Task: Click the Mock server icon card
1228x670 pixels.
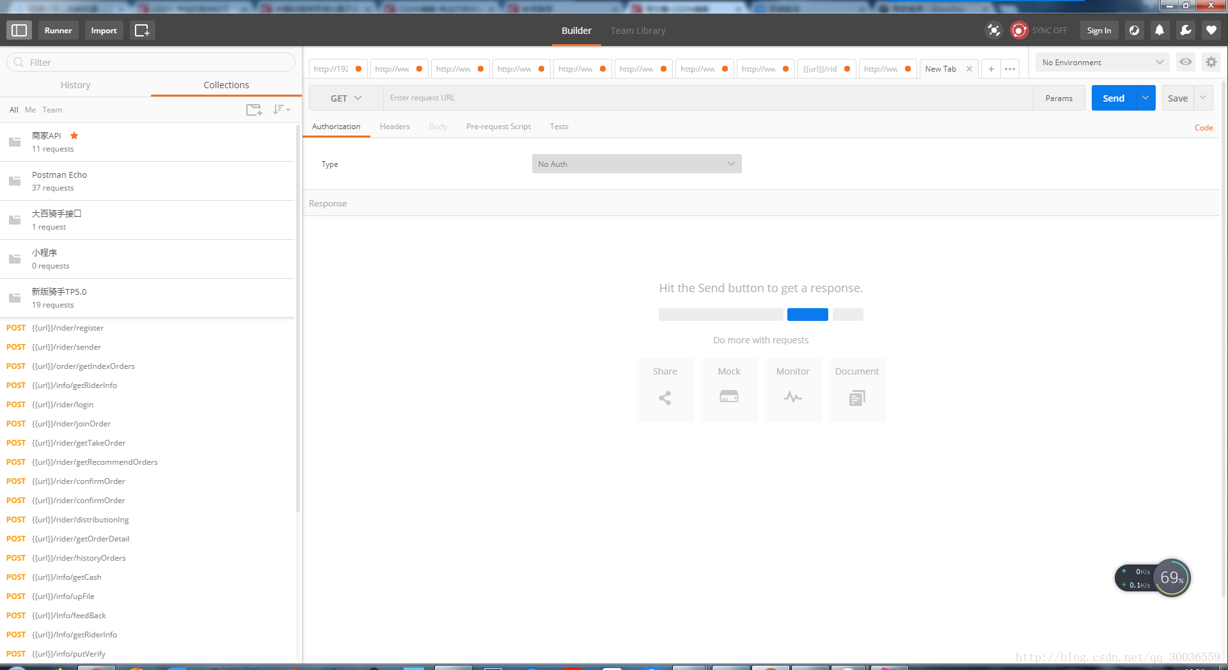Action: (729, 390)
